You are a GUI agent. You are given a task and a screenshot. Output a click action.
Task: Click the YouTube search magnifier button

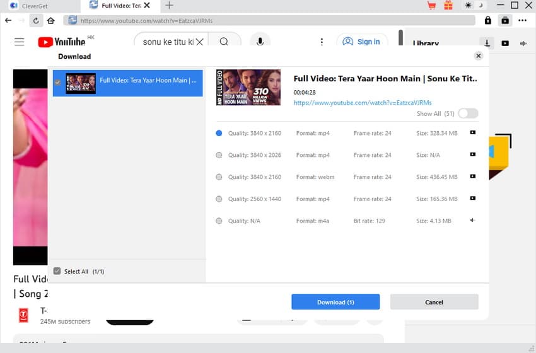(x=224, y=42)
